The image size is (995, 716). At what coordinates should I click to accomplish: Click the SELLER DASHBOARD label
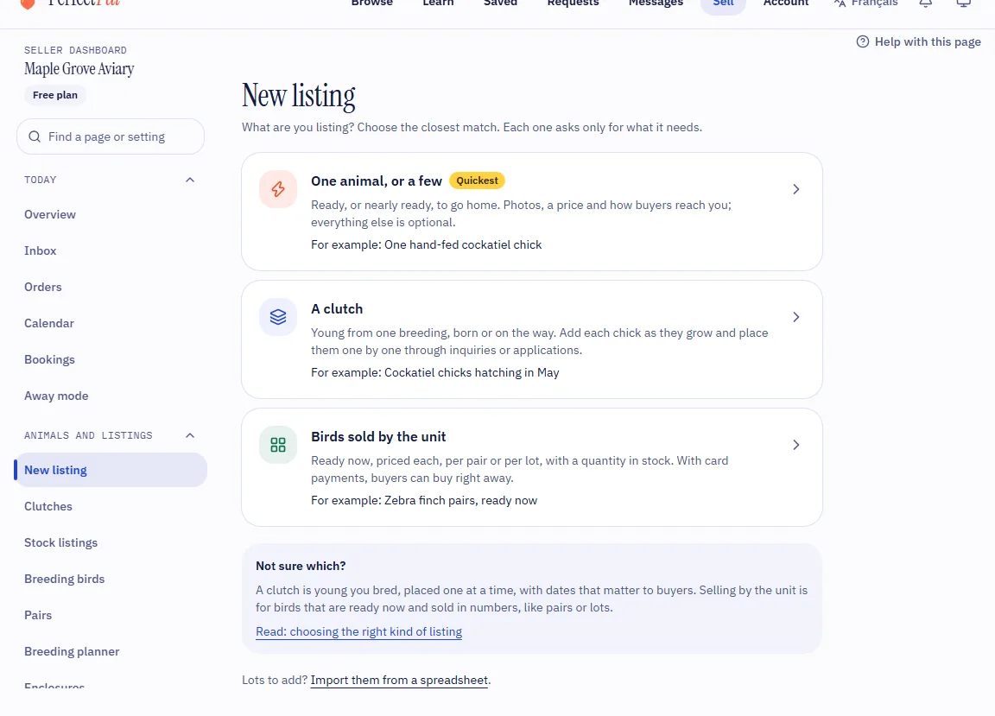[75, 50]
